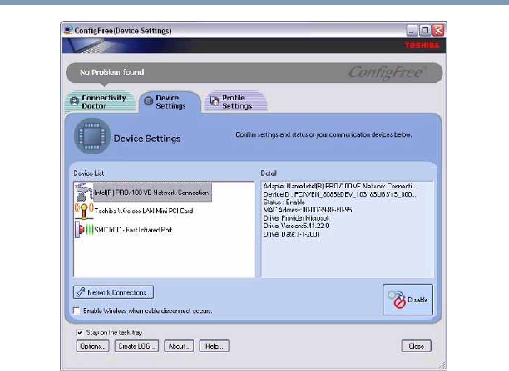Close the ConfigFree window with Close button
This screenshot has width=509, height=371.
pos(415,345)
